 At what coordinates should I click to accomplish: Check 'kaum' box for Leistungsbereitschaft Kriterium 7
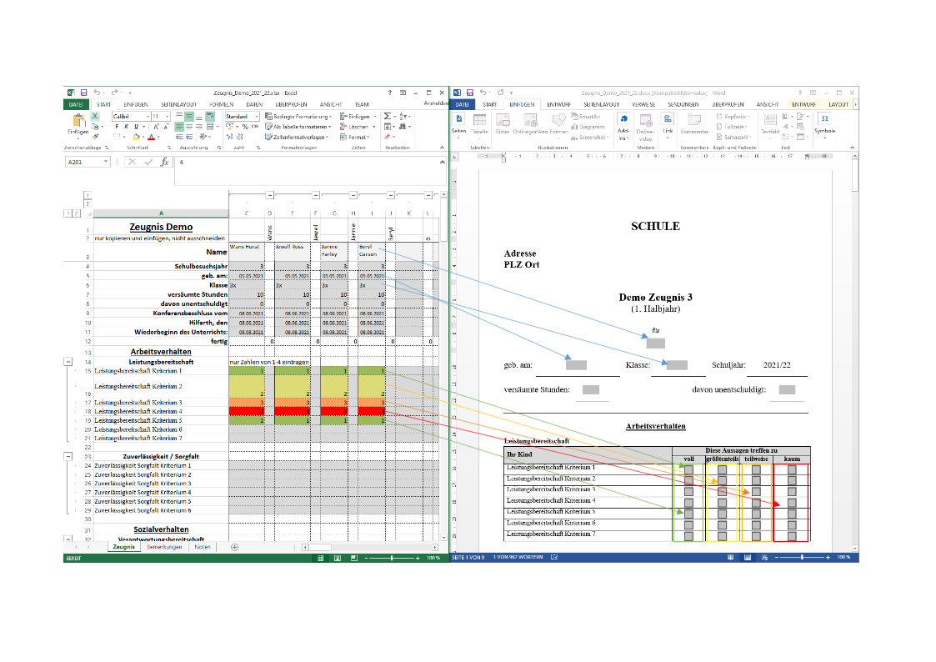792,536
